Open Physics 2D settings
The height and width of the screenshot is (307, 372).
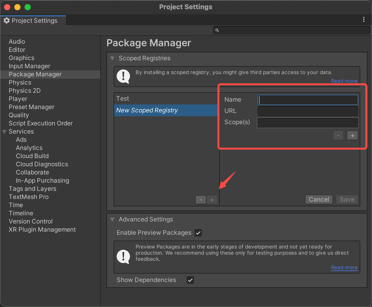point(25,91)
